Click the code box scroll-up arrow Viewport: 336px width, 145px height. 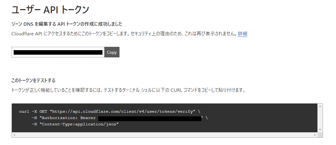pos(320,106)
